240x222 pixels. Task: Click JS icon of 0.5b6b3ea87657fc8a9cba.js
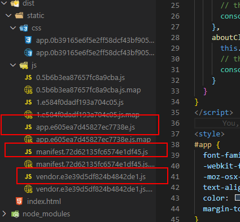point(28,77)
